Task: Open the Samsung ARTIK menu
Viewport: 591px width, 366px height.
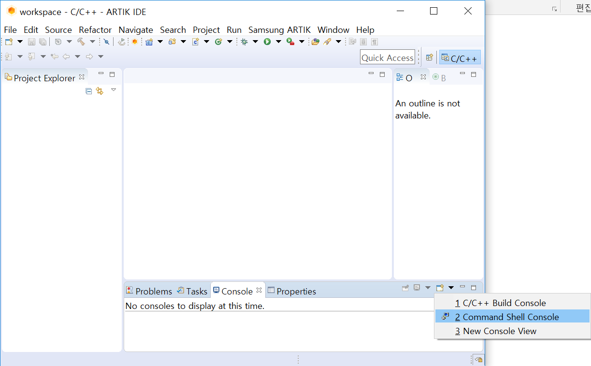Action: pos(279,30)
